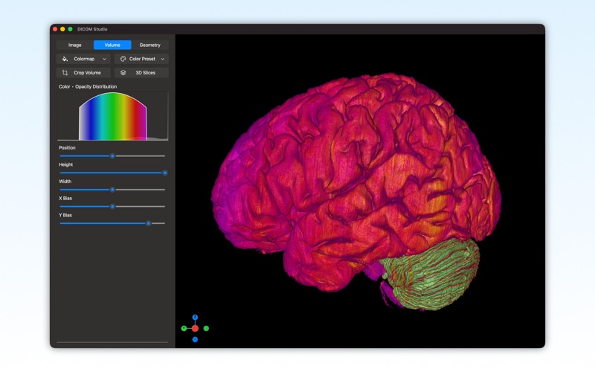Open the Geometry tab
This screenshot has width=595, height=372.
click(150, 45)
